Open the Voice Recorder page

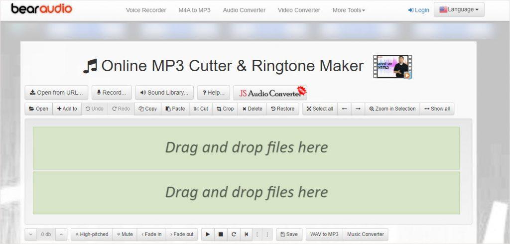[x=146, y=10]
